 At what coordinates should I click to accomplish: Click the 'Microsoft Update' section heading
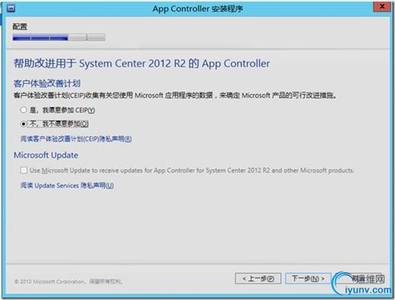pyautogui.click(x=46, y=155)
